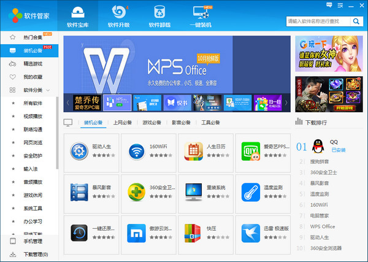Click the 快压 archive icon

(193, 233)
